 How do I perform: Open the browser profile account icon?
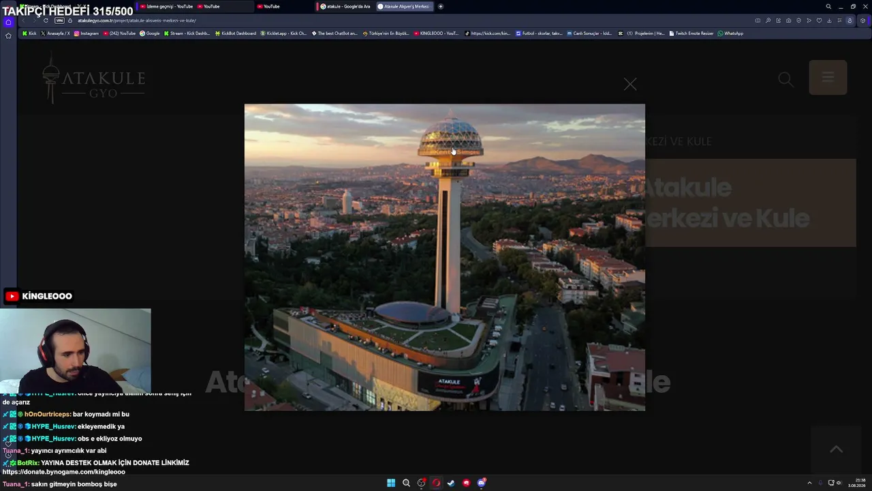[850, 20]
